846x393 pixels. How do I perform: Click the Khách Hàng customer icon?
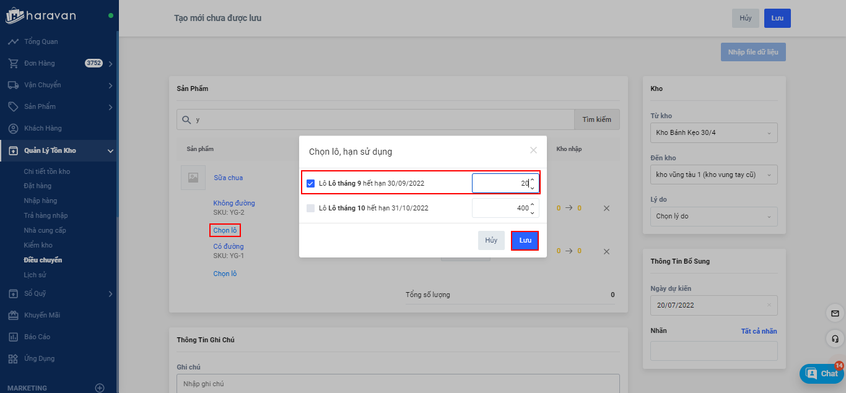click(13, 128)
